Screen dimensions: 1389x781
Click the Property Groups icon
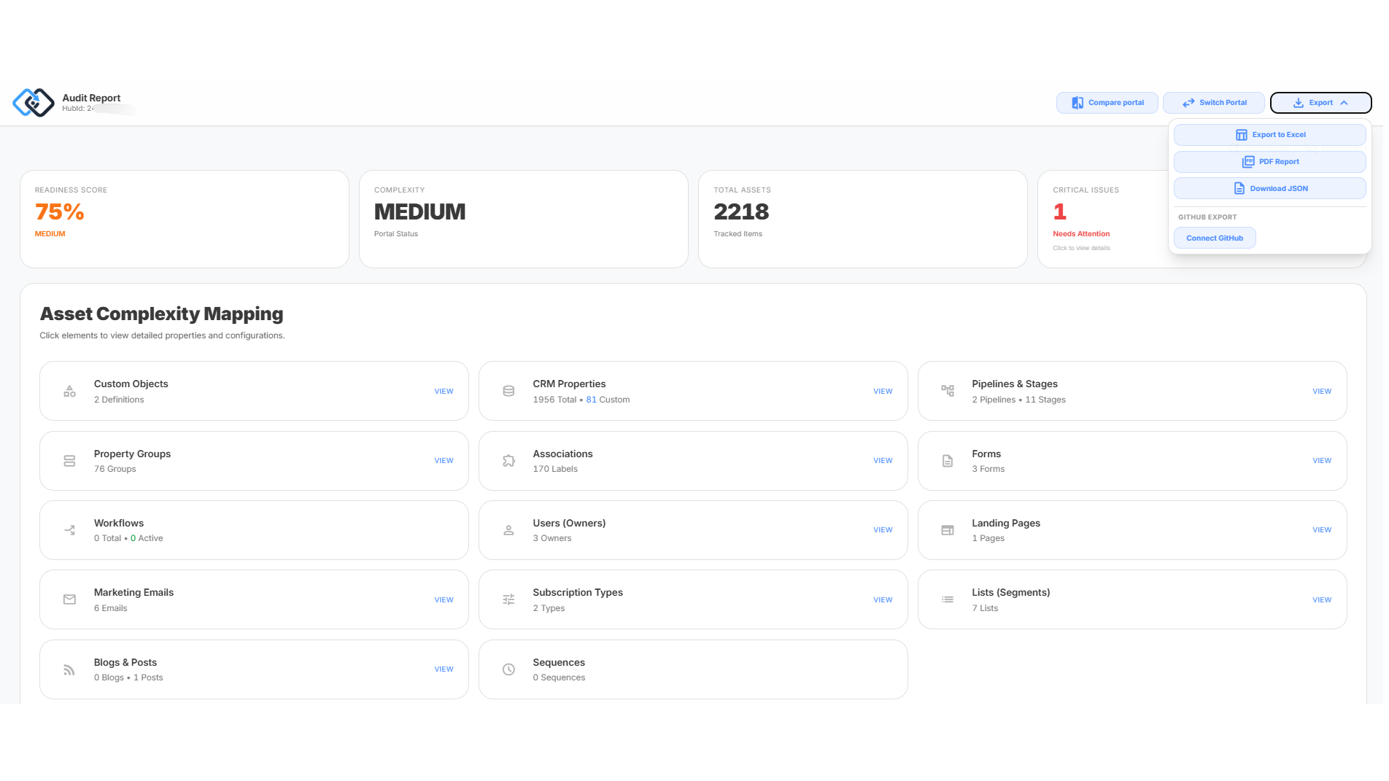(x=69, y=461)
